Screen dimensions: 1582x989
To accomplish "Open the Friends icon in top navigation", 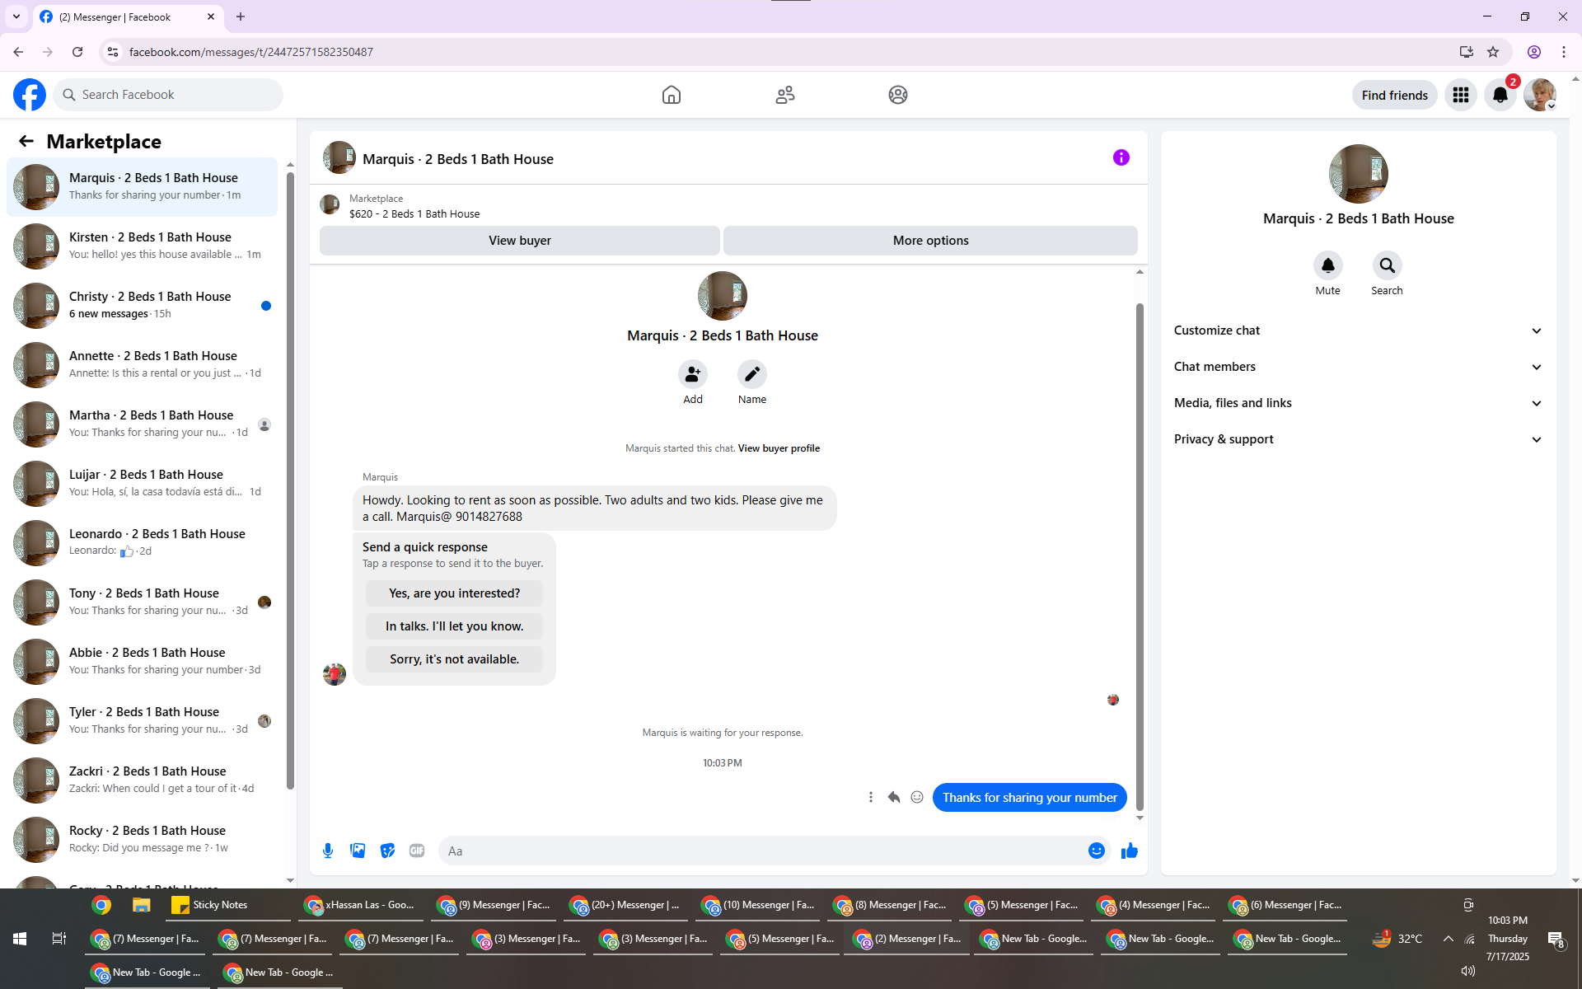I will 785,95.
